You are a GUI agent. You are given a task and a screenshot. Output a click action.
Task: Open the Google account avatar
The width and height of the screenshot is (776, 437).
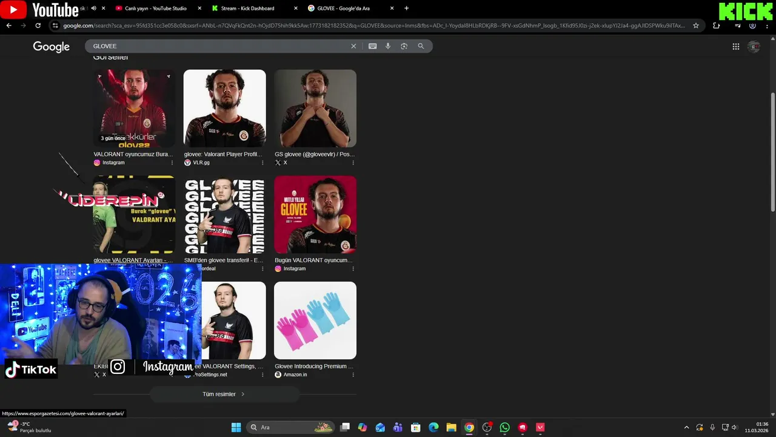pyautogui.click(x=754, y=47)
